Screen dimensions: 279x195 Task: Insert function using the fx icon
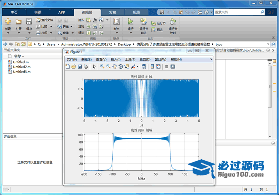pos(95,20)
